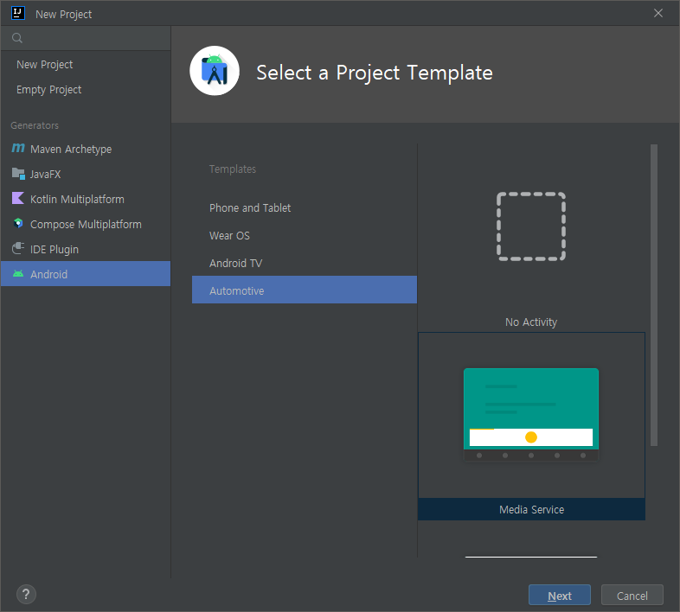Click the JavaFX folder icon
The width and height of the screenshot is (680, 612).
18,174
